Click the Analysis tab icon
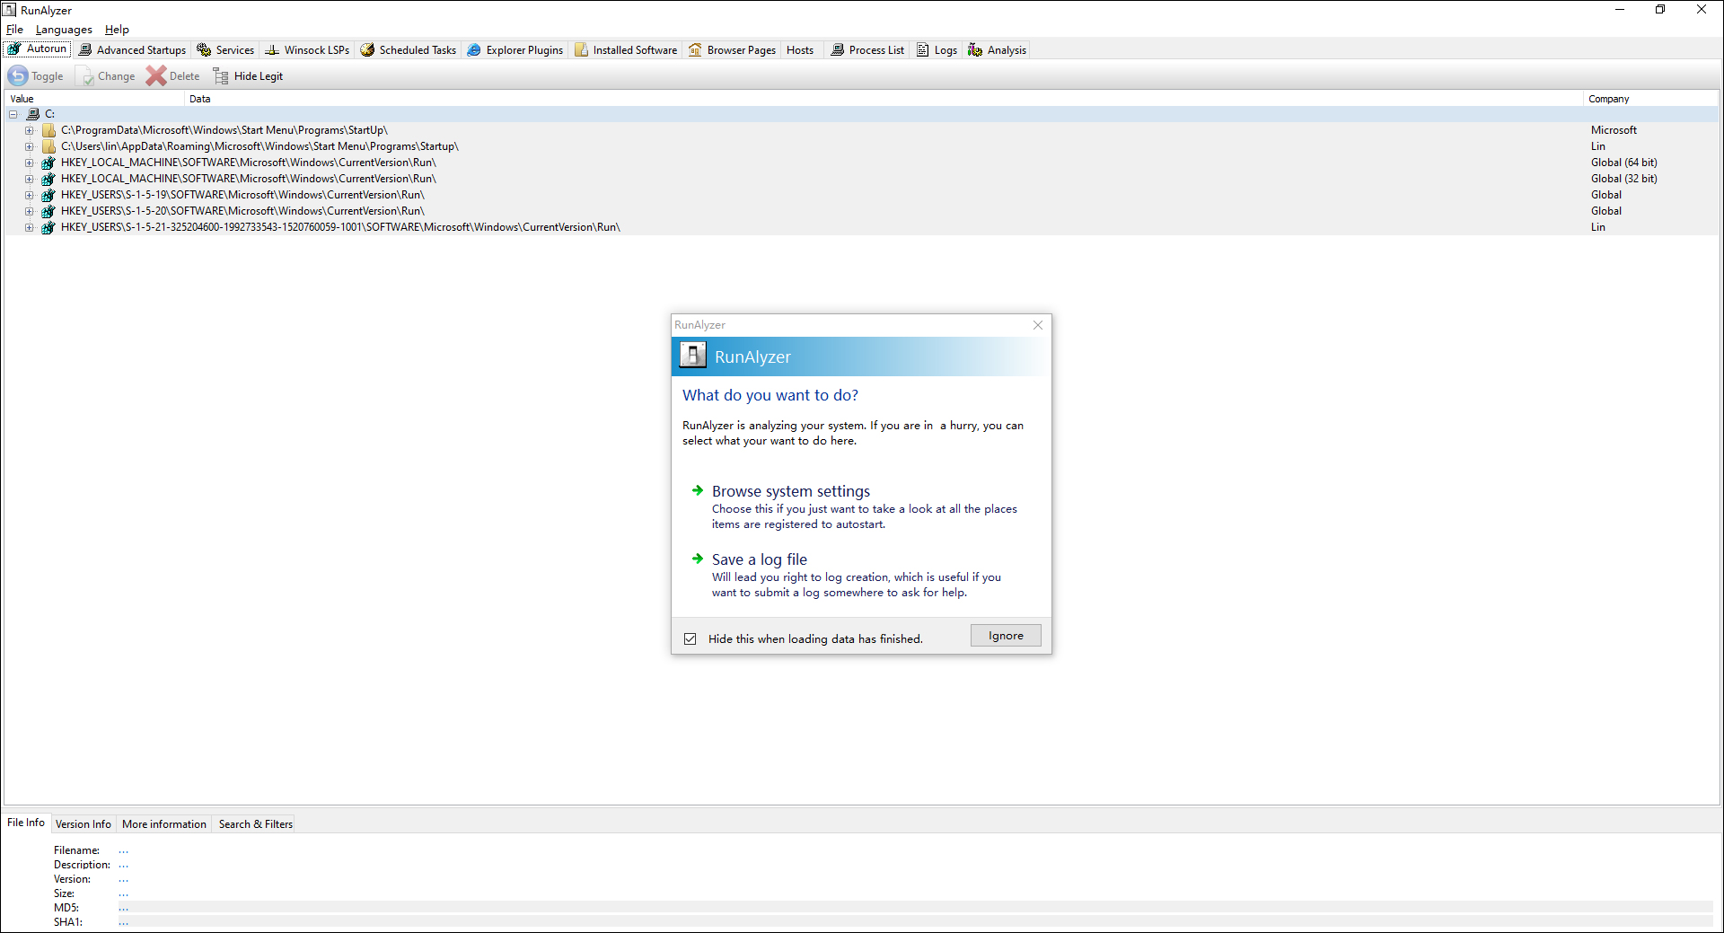Image resolution: width=1724 pixels, height=933 pixels. click(x=975, y=50)
